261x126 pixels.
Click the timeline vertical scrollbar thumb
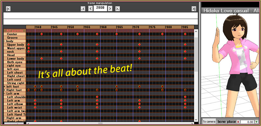pos(196,55)
